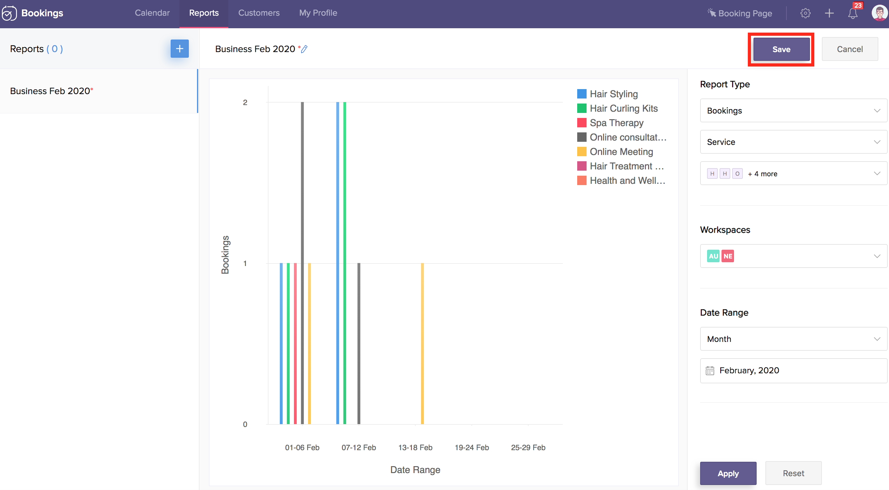Toggle Spa Therapy legend series
Viewport: 889px width, 490px height.
[616, 123]
